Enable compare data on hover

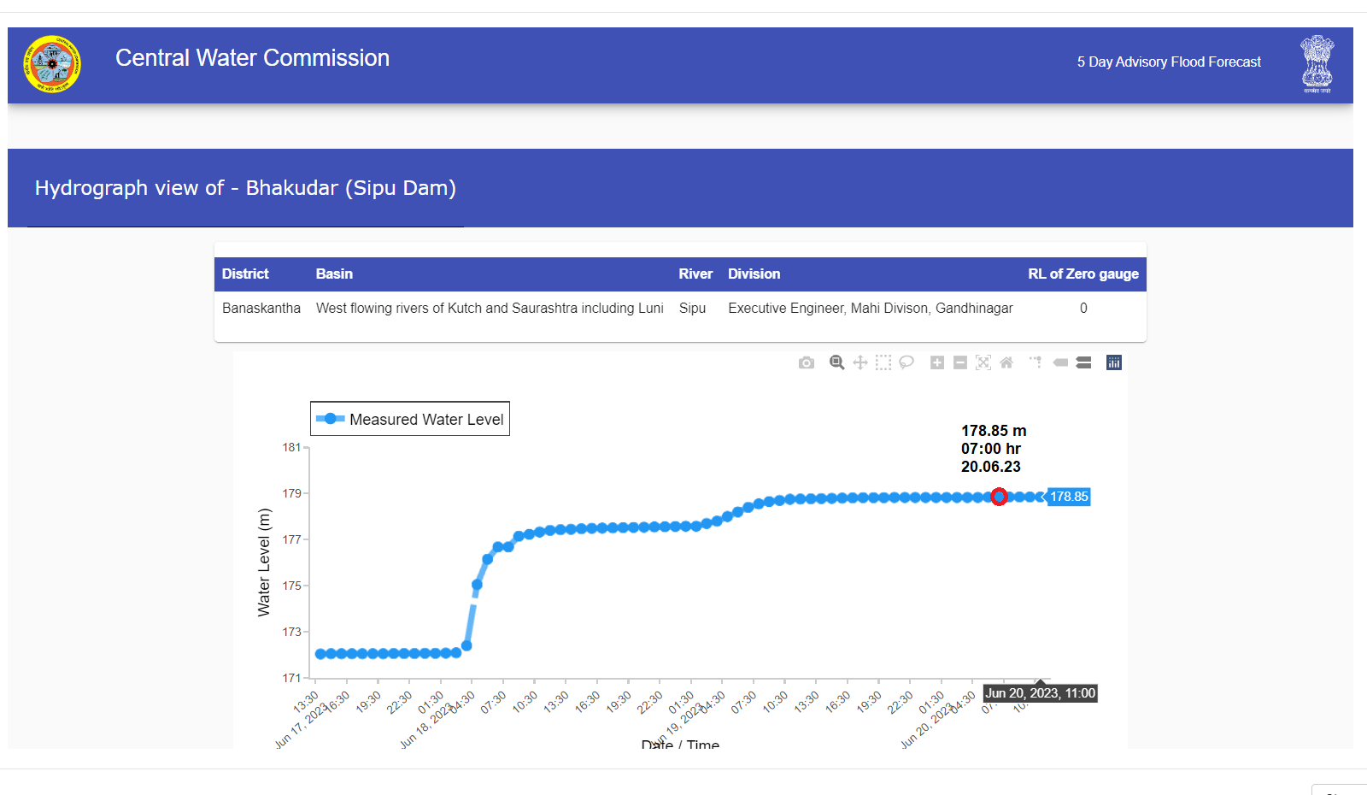coord(1083,363)
